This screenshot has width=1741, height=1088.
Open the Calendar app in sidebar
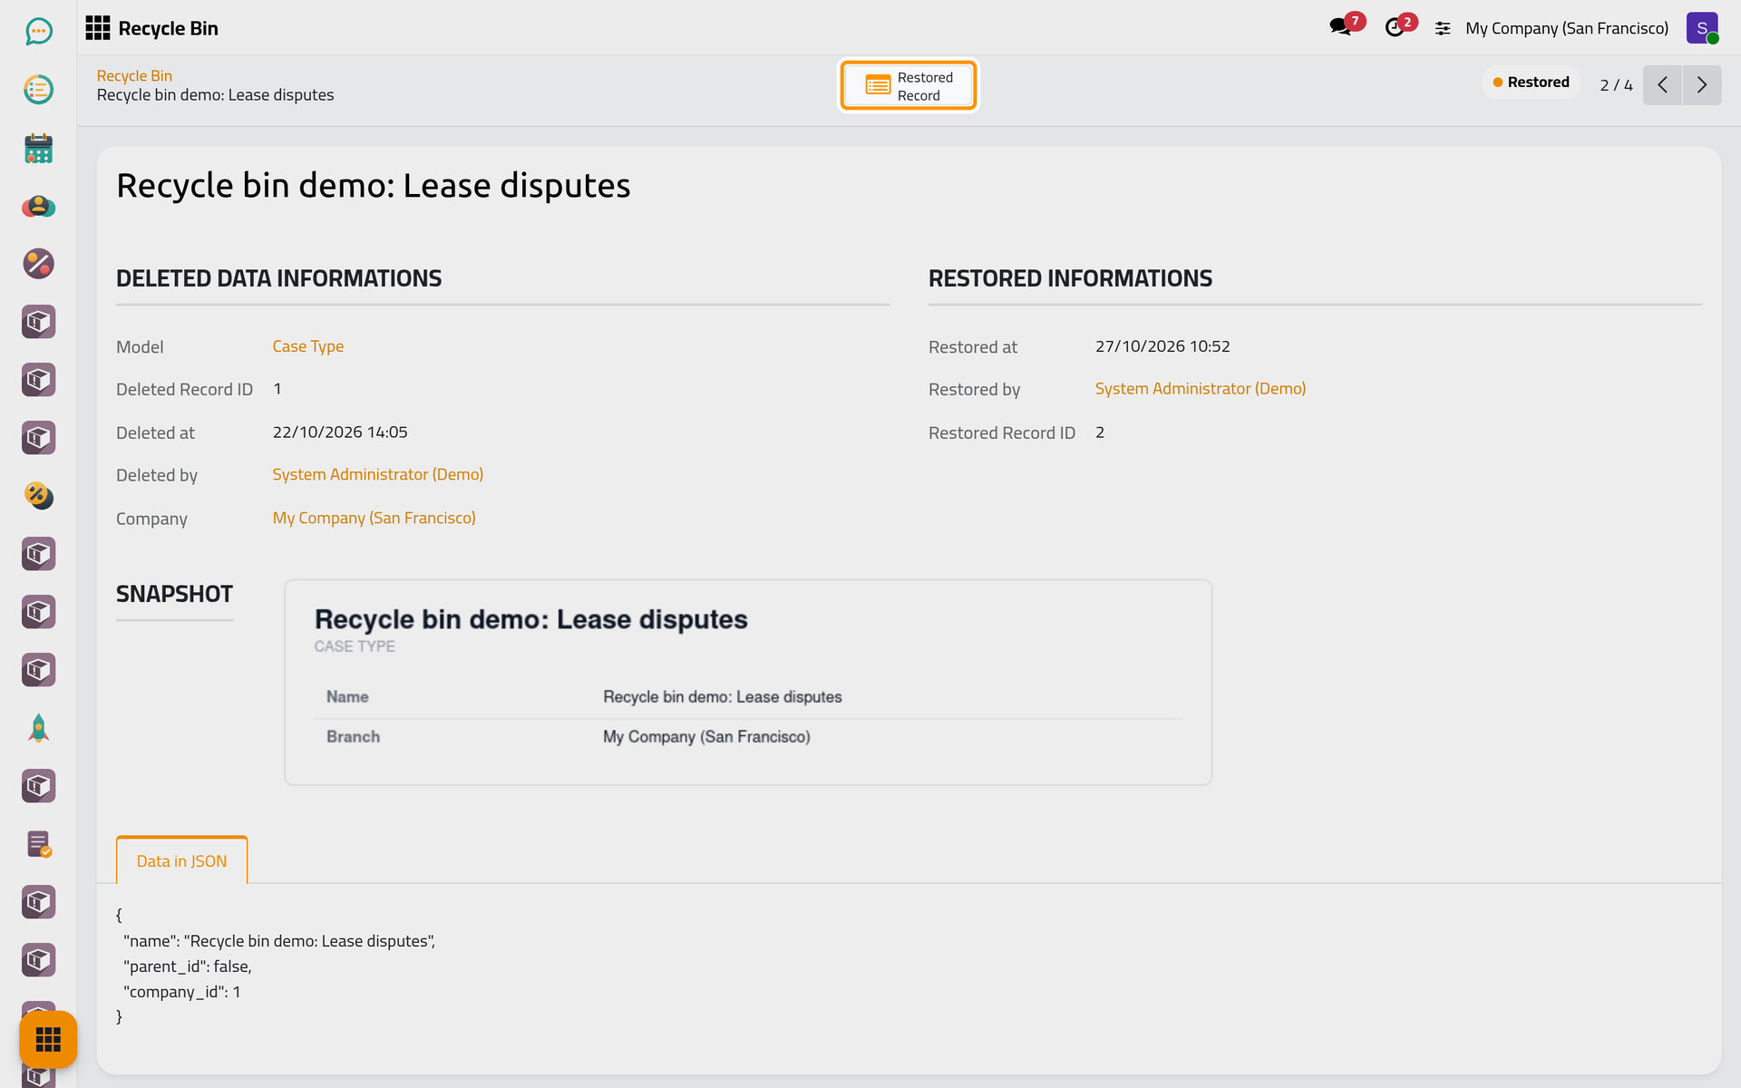coord(38,148)
